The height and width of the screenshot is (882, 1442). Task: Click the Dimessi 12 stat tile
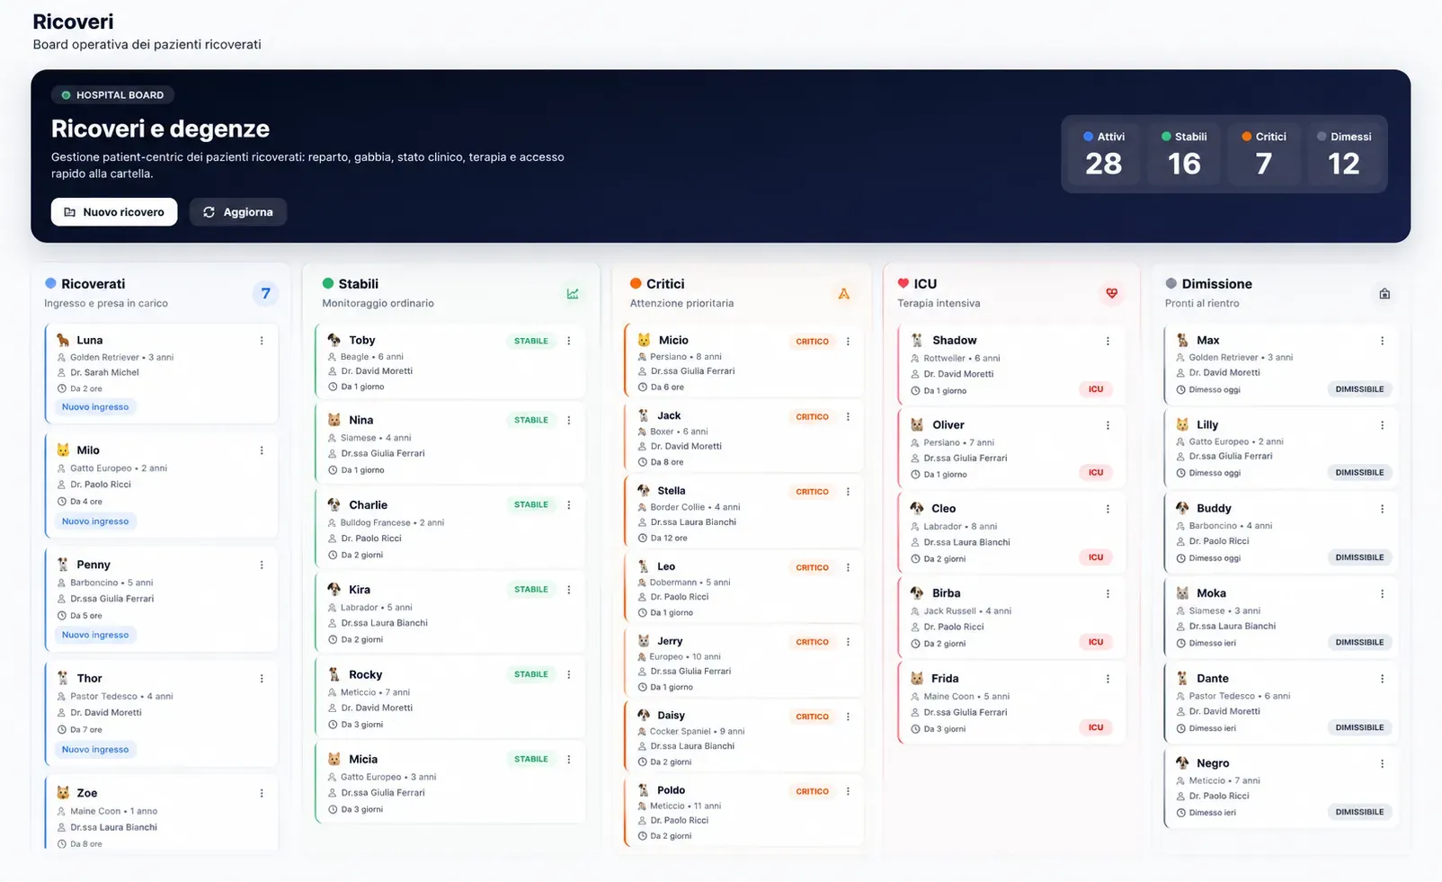pos(1344,154)
